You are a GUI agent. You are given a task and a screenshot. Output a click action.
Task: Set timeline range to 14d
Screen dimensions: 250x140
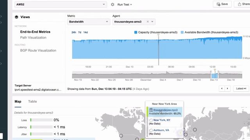click(86, 32)
